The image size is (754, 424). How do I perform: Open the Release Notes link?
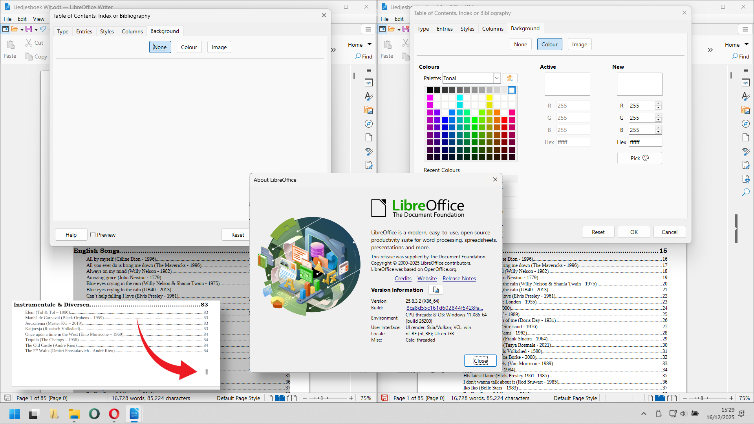[x=459, y=278]
